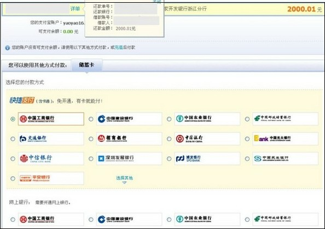Select the Bank of Communications radio button

pos(13,139)
